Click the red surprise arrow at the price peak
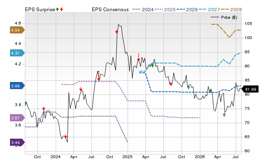Screen dimensions: 266x159 tap(117, 32)
